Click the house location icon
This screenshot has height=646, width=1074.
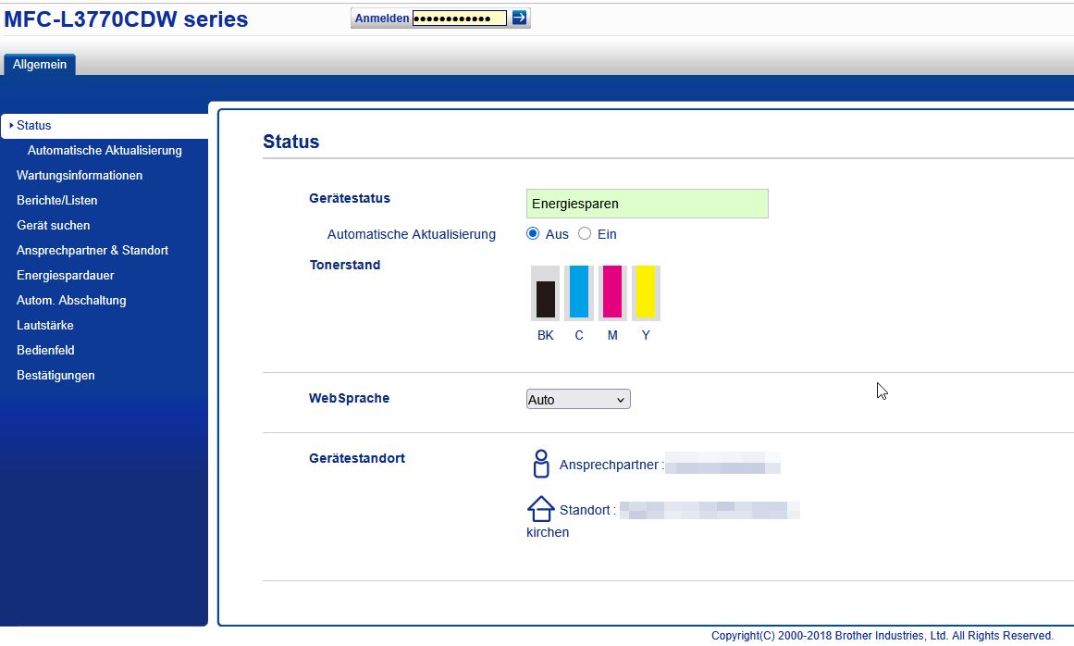540,509
